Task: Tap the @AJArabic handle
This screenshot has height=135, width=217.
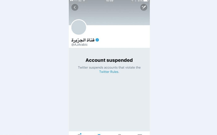Action: pos(79,45)
